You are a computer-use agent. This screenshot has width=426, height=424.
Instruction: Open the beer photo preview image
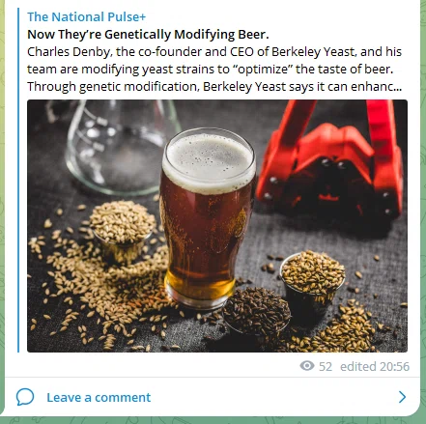click(217, 226)
